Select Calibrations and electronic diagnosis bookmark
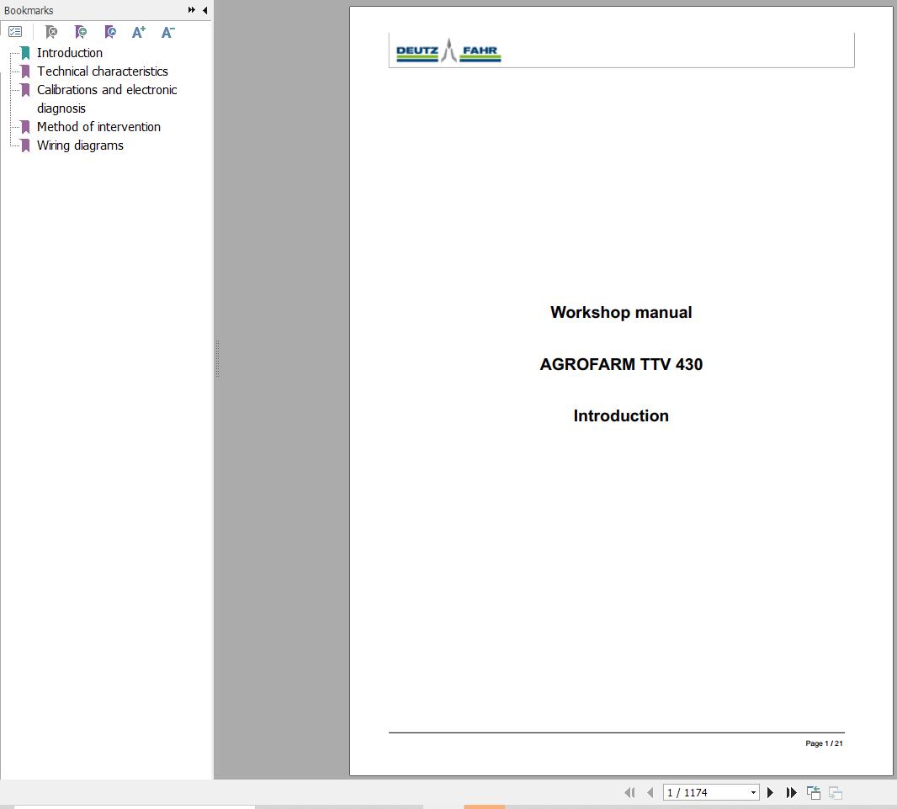This screenshot has height=809, width=897. 106,90
